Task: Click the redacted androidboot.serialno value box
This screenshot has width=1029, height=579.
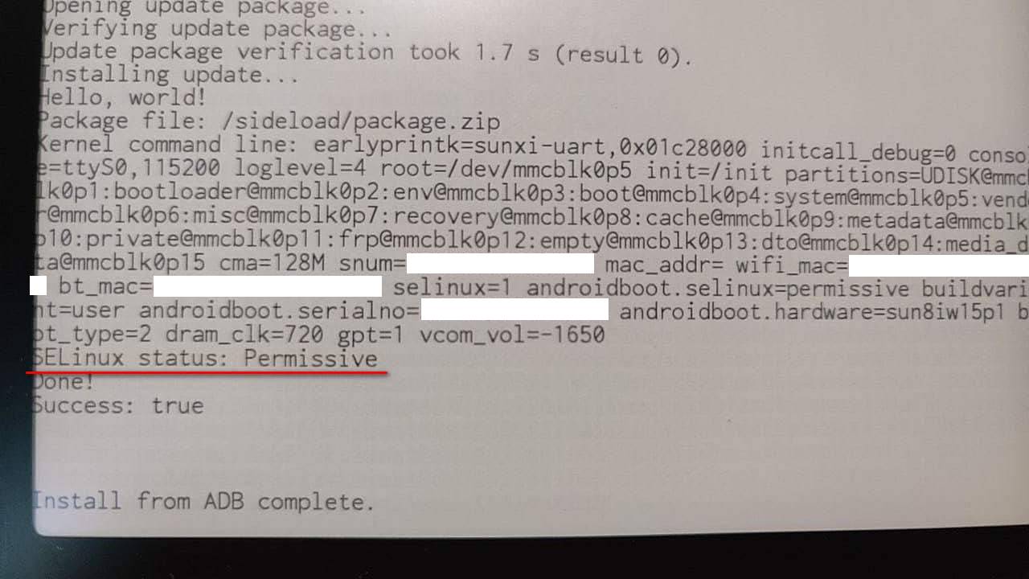Action: point(514,310)
